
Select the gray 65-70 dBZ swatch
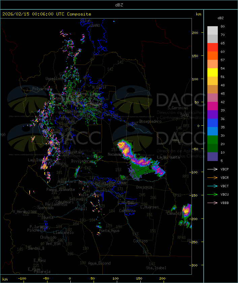click(212, 39)
